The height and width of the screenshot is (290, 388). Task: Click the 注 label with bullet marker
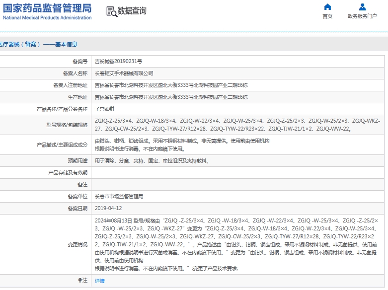tap(83, 280)
